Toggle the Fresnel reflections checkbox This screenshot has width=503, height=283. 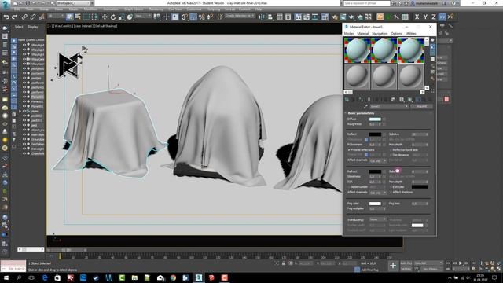coord(349,150)
